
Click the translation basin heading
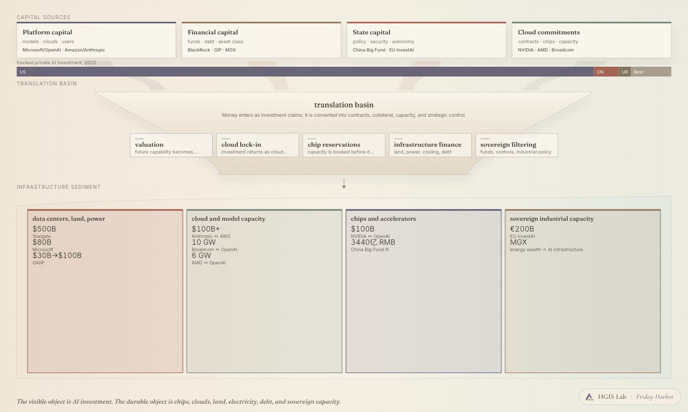[344, 105]
